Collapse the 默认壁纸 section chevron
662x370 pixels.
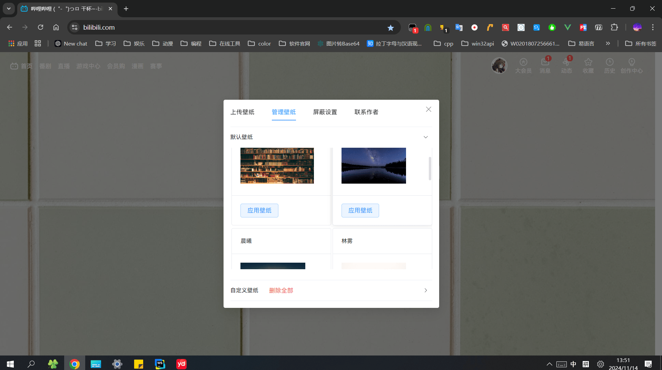click(x=426, y=137)
